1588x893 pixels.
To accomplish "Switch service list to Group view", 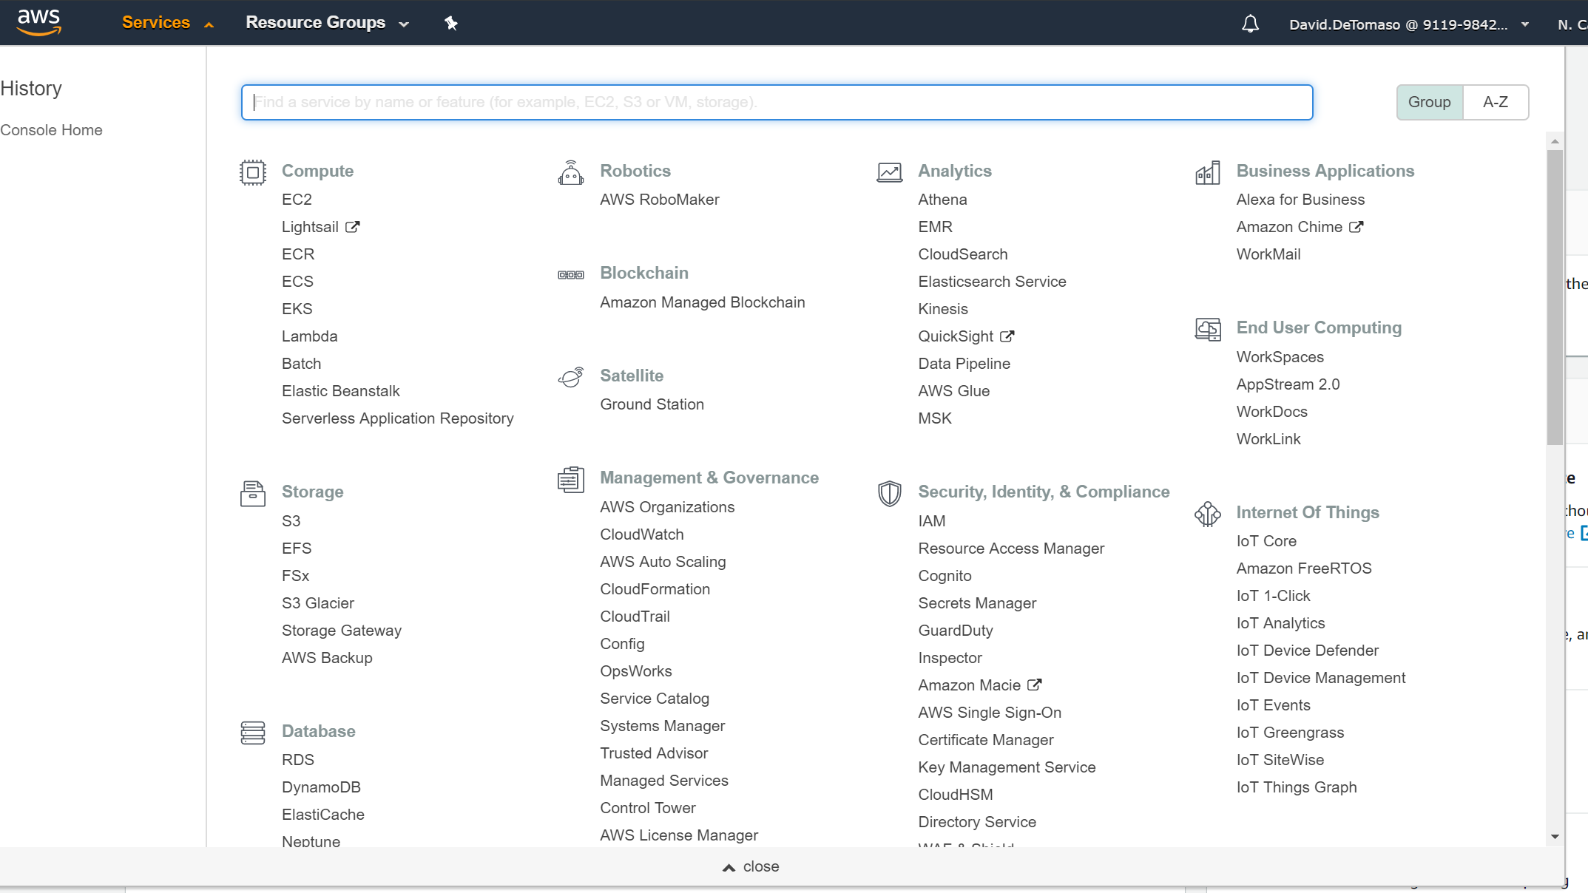I will [1429, 102].
